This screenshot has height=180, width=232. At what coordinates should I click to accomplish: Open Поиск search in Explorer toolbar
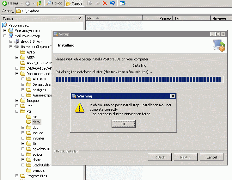[x=54, y=3]
